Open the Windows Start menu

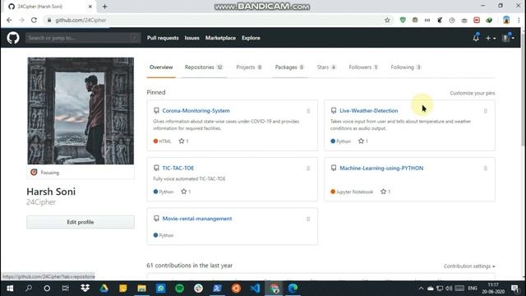[10, 289]
